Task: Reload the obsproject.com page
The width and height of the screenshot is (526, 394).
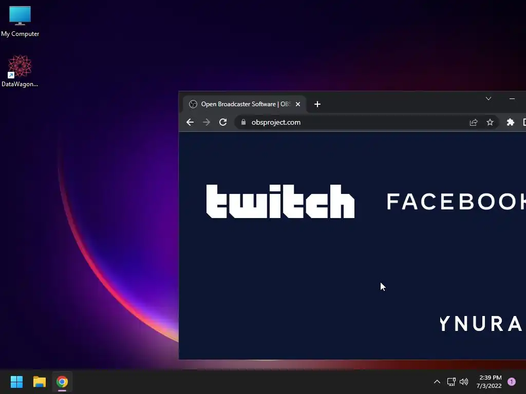Action: tap(223, 122)
